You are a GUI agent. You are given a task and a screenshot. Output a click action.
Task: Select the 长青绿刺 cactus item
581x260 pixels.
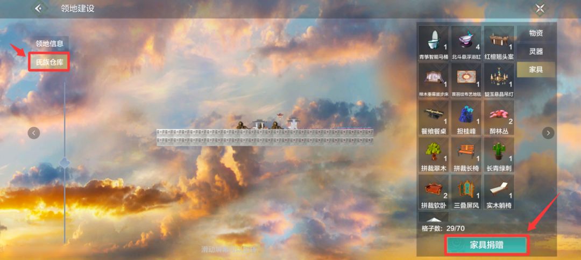click(x=499, y=155)
